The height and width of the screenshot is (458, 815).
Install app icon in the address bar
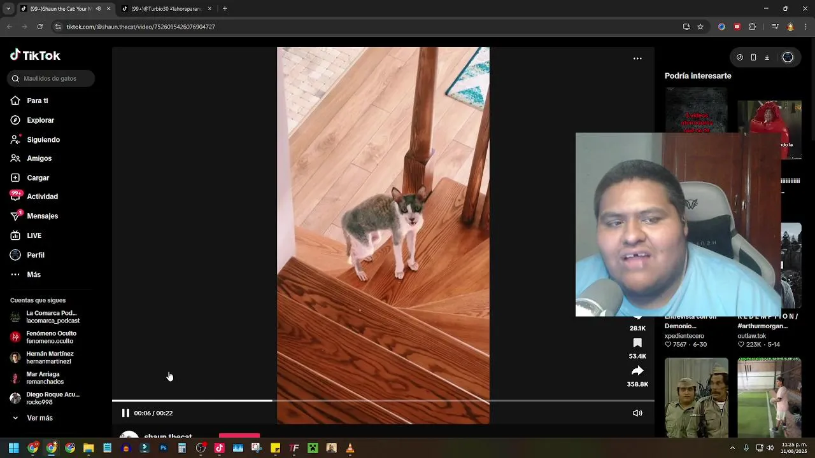(x=686, y=27)
